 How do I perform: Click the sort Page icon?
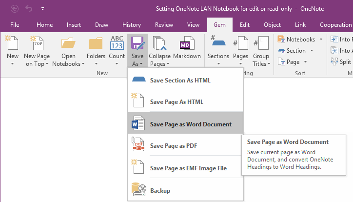[281, 61]
